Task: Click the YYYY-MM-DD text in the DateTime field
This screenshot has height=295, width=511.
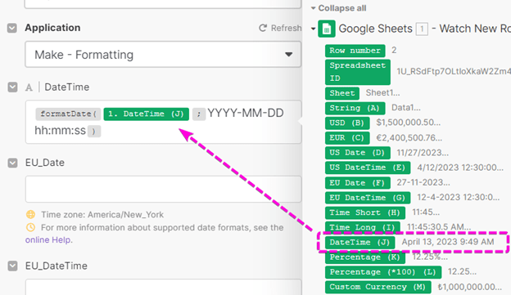Action: coord(246,114)
